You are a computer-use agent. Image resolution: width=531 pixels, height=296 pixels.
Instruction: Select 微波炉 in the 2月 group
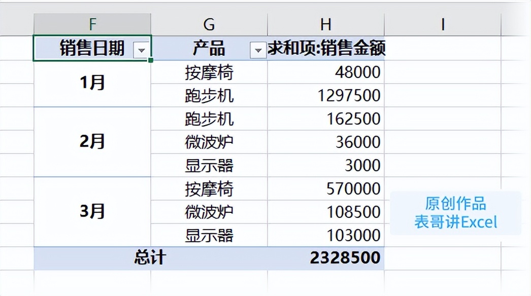[x=209, y=142]
